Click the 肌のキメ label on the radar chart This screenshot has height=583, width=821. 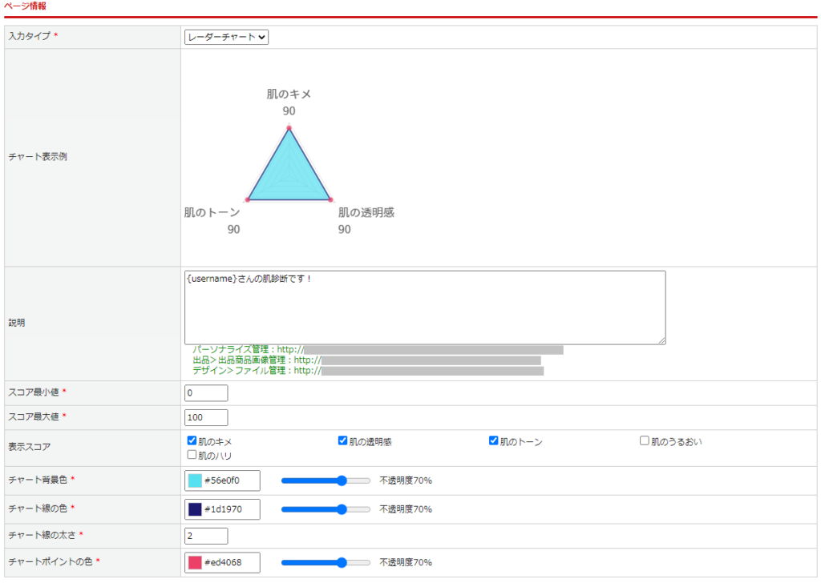click(x=289, y=94)
